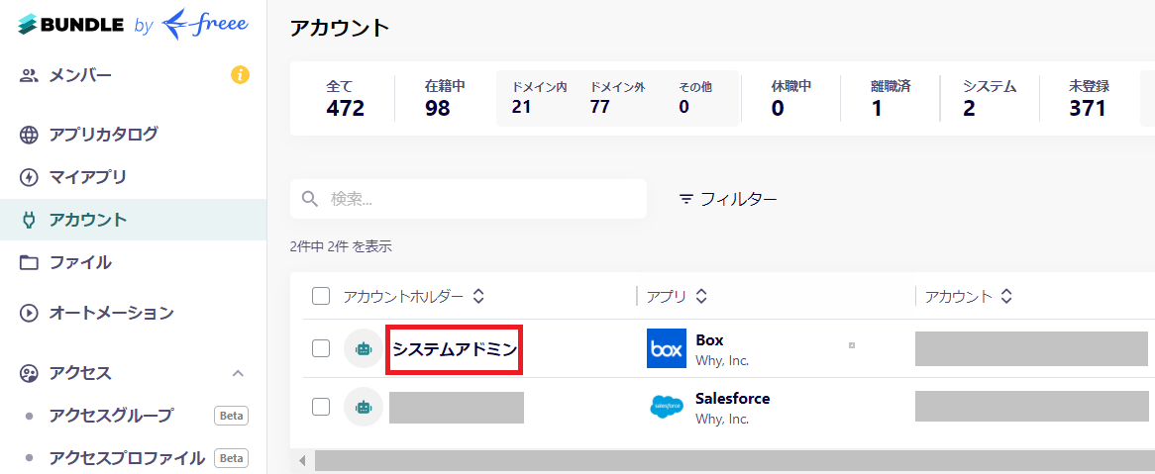Click the globe icon for アプリカタログ

point(29,135)
